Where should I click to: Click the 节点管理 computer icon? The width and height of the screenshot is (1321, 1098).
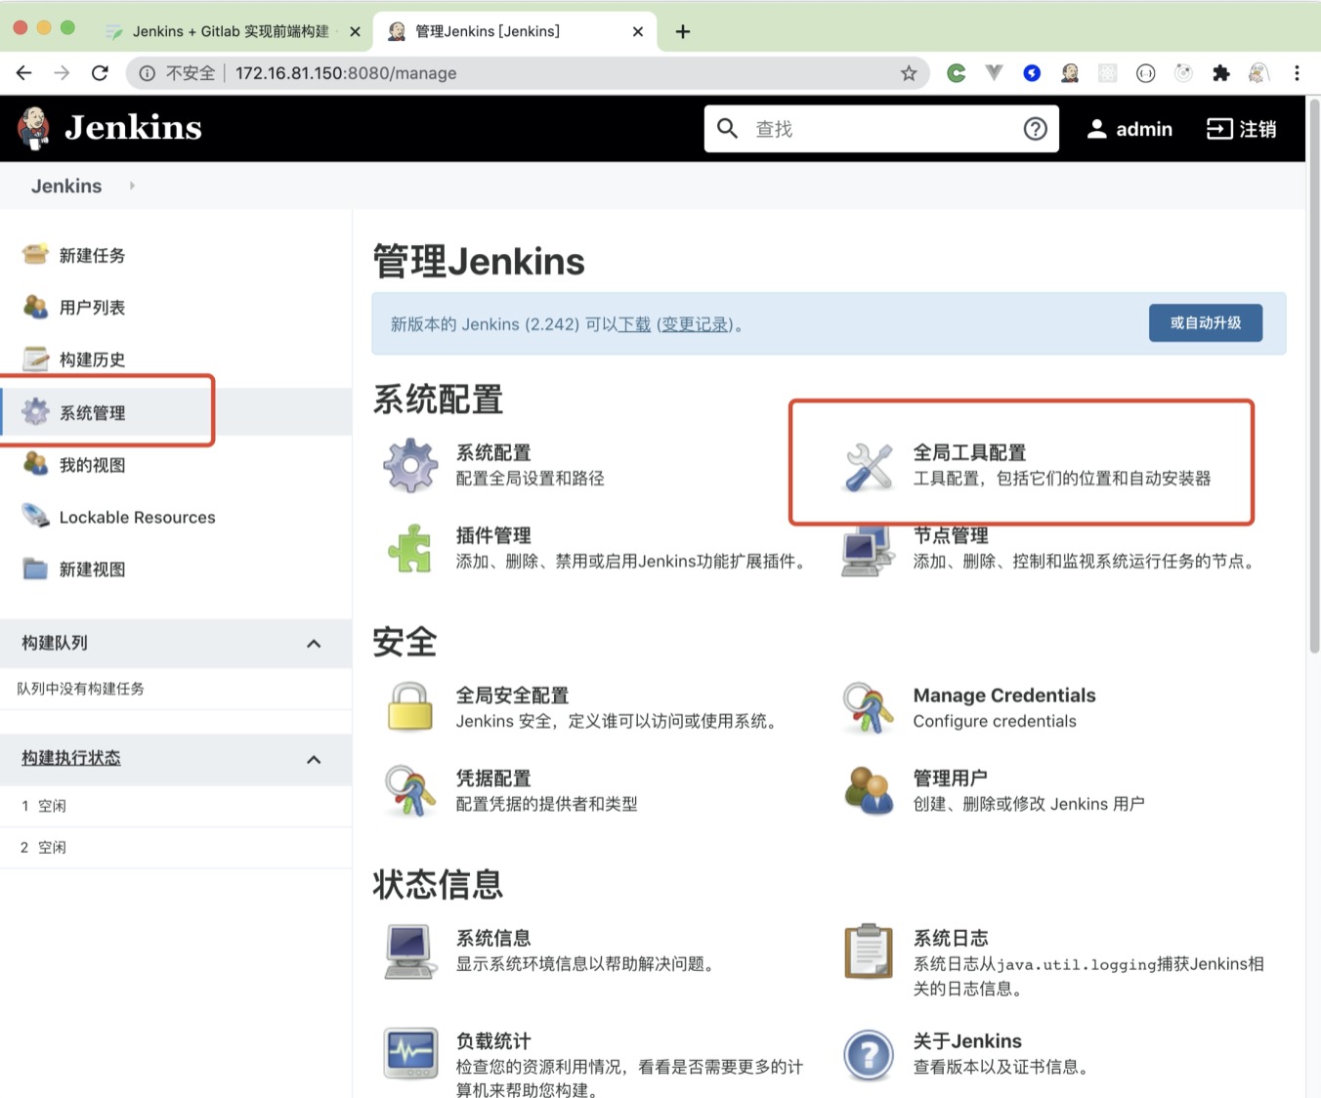[x=868, y=550]
